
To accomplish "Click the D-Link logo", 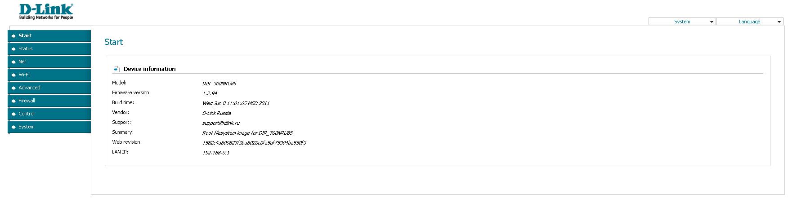I will [x=46, y=11].
